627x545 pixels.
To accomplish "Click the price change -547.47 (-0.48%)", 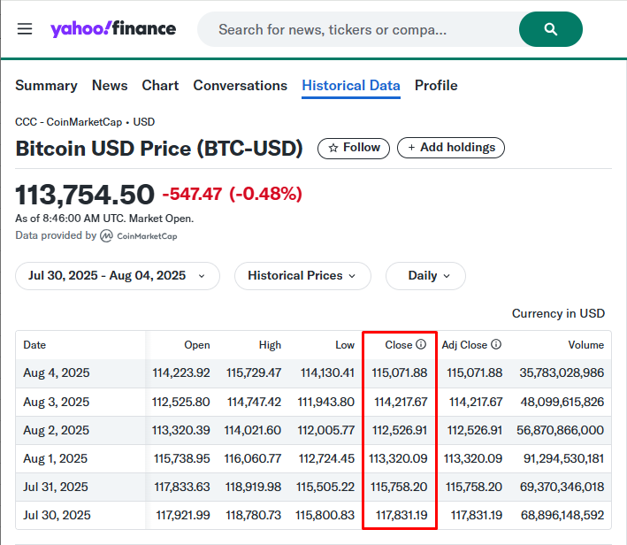I will (232, 194).
